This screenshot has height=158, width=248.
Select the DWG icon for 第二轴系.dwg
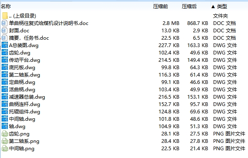coord(5,75)
